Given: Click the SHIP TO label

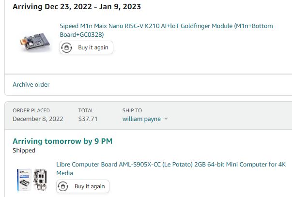Looking at the screenshot, I should tap(132, 110).
